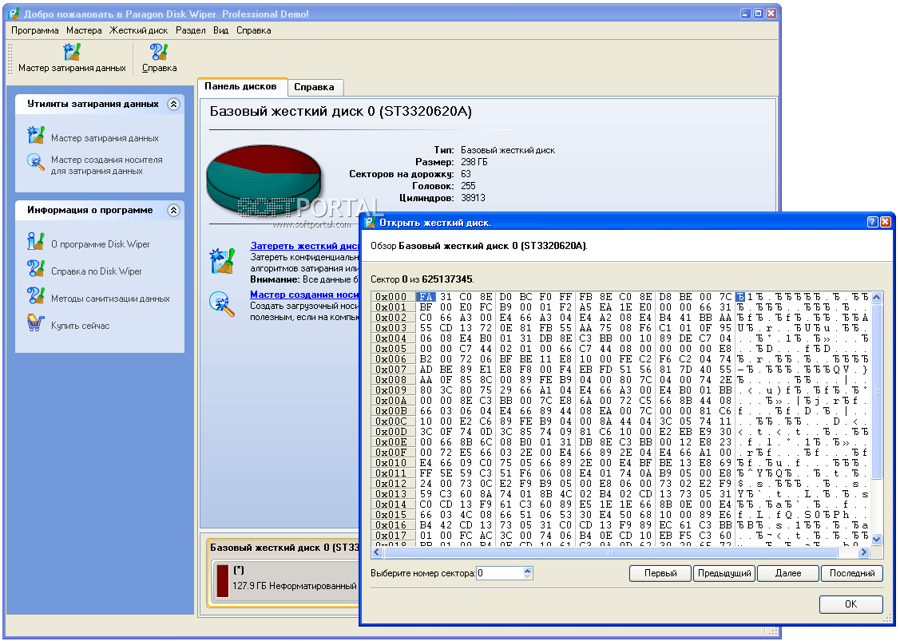This screenshot has width=900, height=641.
Task: Collapse the Информация о программе panel
Action: click(173, 210)
